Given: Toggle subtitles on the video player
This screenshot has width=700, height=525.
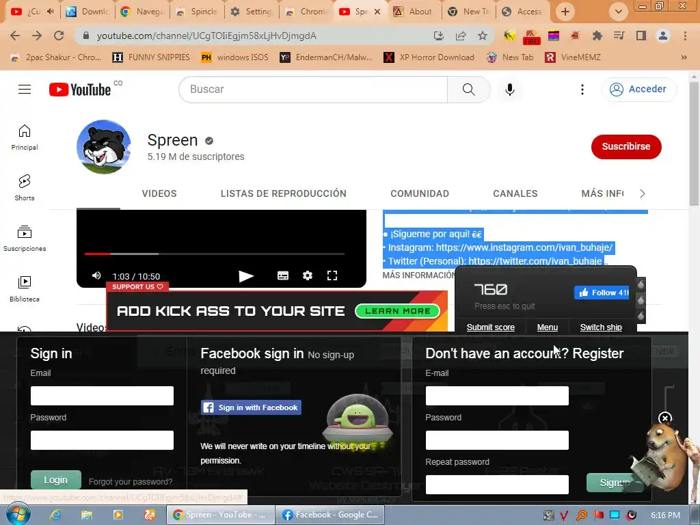Looking at the screenshot, I should click(282, 276).
